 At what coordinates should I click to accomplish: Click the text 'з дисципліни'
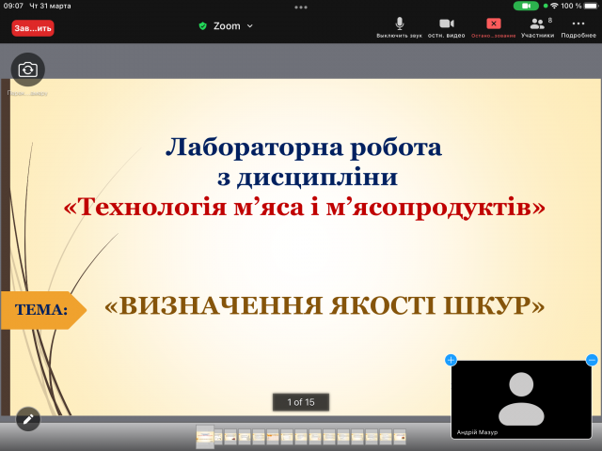tap(308, 178)
